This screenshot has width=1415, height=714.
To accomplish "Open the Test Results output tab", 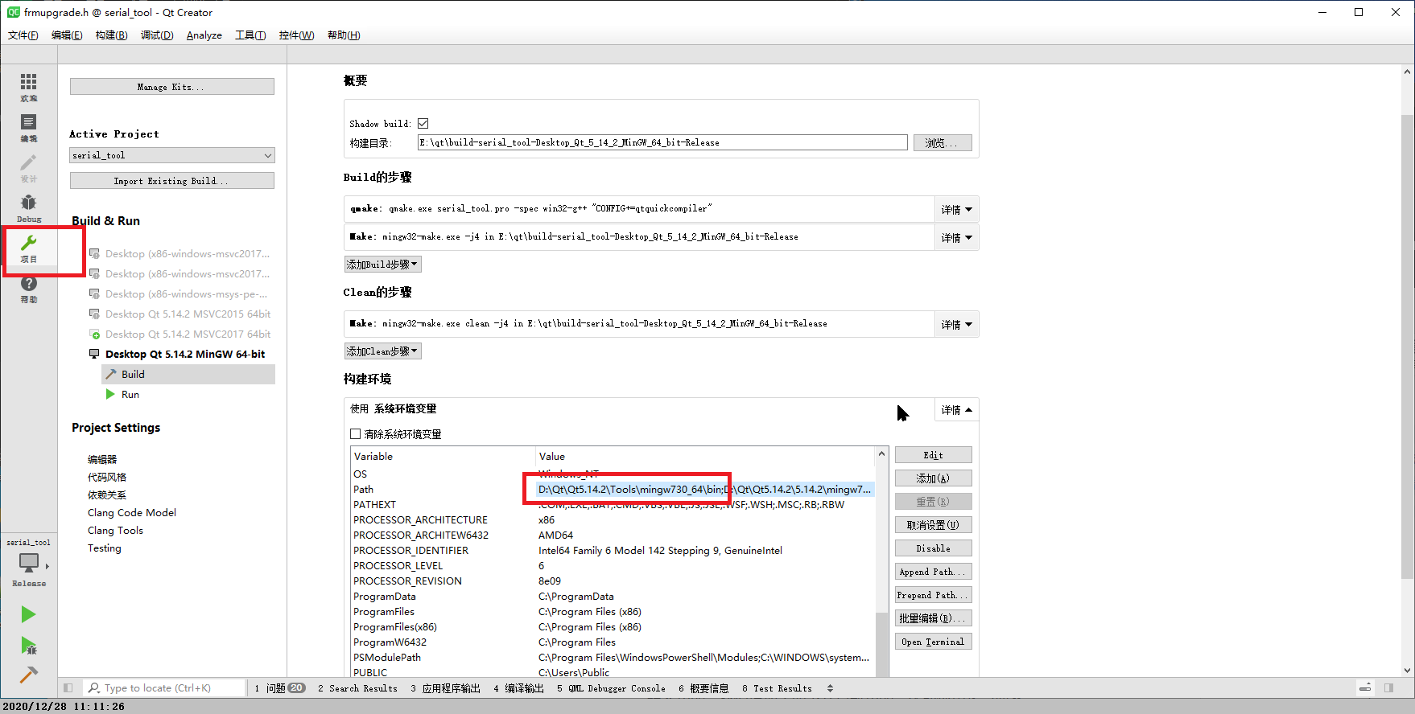I will click(777, 688).
